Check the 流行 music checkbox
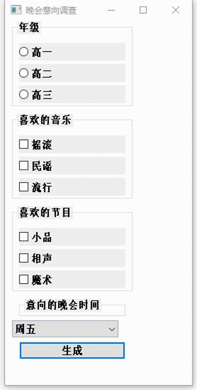197x390 pixels. tap(23, 187)
